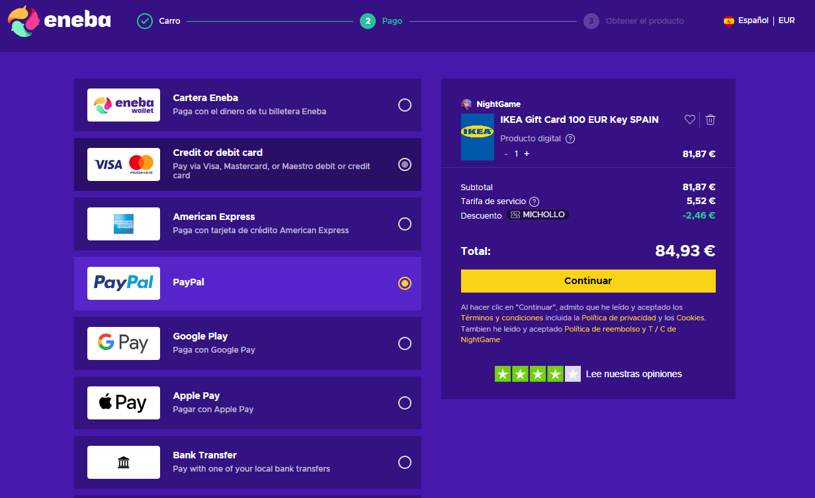Click the Spanish flag icon
This screenshot has width=815, height=498.
(x=729, y=20)
